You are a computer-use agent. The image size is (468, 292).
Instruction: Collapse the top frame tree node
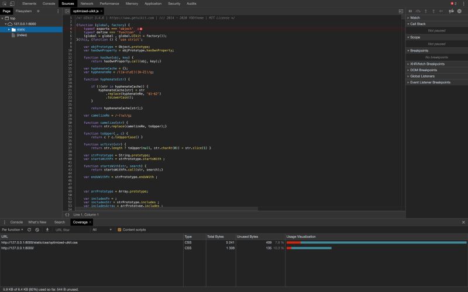coord(3,19)
